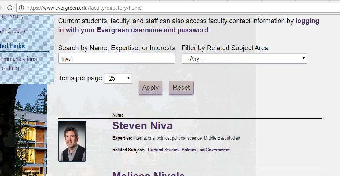Screen dimensions: 340x176
Task: Click the evergreen.edu URL in address bar
Action: 85,8
